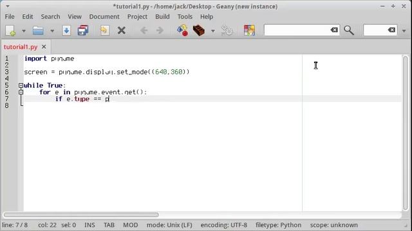The width and height of the screenshot is (412, 231).
Task: Open the Build menu
Action: pyautogui.click(x=162, y=17)
